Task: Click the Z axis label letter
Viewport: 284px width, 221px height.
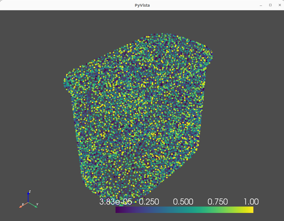Action: [30, 191]
